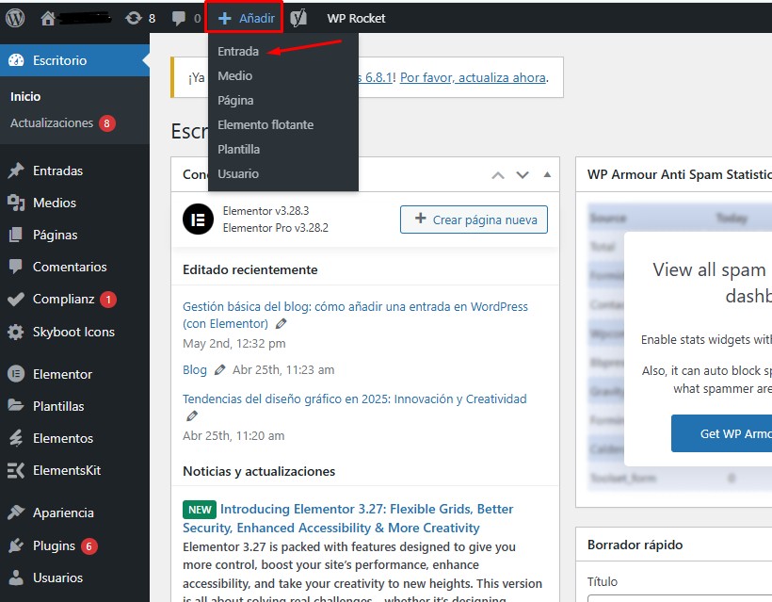Screen dimensions: 772x602
Task: Open Actualizaciones in the sidebar
Action: 52,122
